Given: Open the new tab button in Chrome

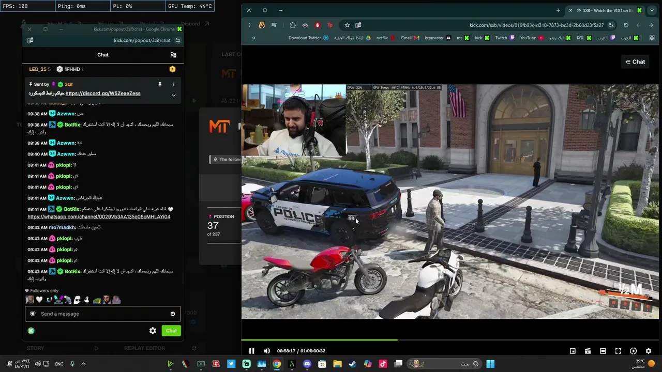Looking at the screenshot, I should tap(558, 10).
